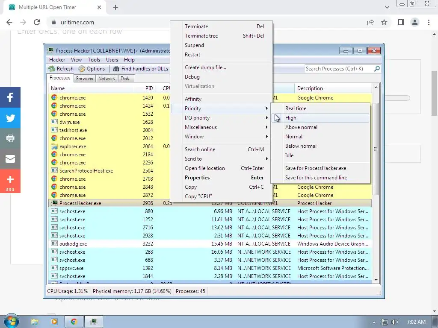The width and height of the screenshot is (438, 328).
Task: Click Process Hacker icon in taskbar
Action: pos(94,322)
